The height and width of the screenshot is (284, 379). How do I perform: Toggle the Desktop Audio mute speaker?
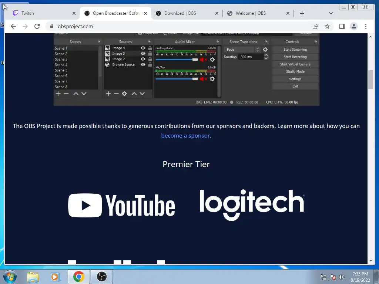[x=203, y=60]
